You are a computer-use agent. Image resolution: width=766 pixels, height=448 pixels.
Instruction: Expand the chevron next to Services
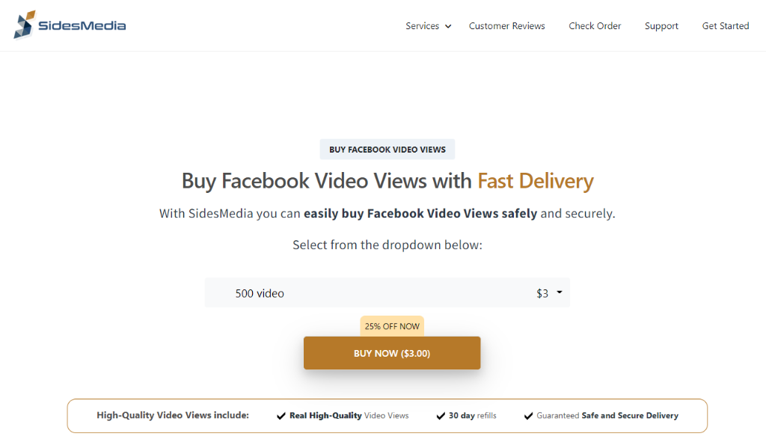click(448, 26)
